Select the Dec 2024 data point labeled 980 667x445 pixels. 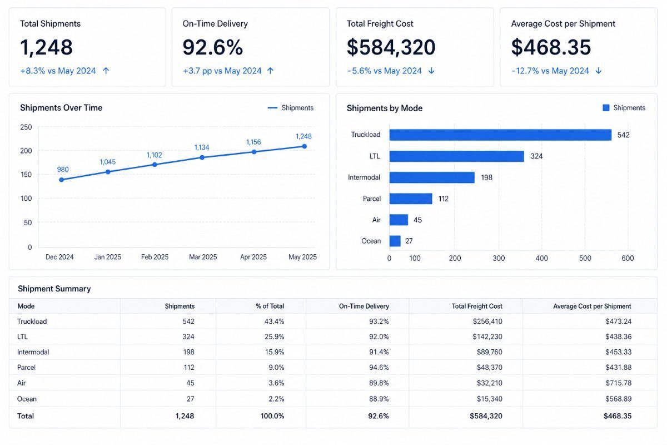click(61, 180)
